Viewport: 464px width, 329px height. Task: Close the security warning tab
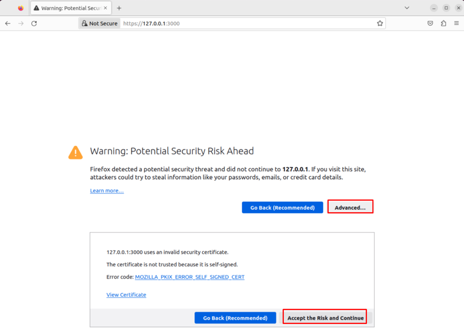105,8
